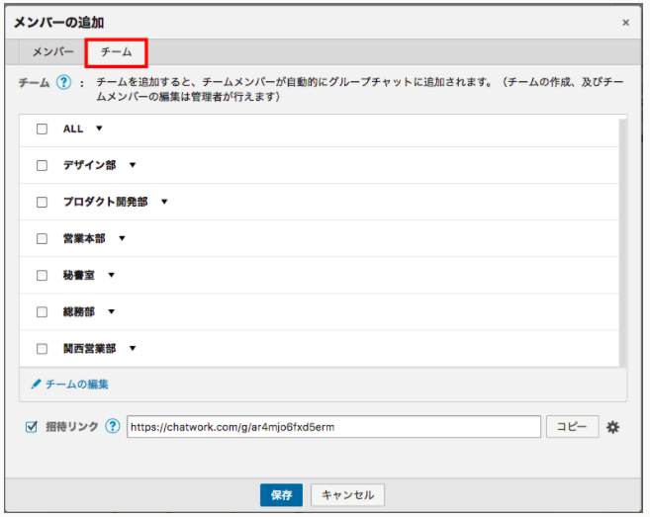Select the チーム tab
Image resolution: width=650 pixels, height=517 pixels.
coord(116,51)
